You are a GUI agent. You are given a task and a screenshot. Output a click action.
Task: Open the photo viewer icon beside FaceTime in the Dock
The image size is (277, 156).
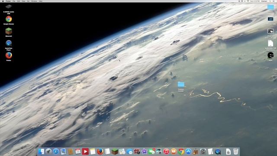coord(159,152)
